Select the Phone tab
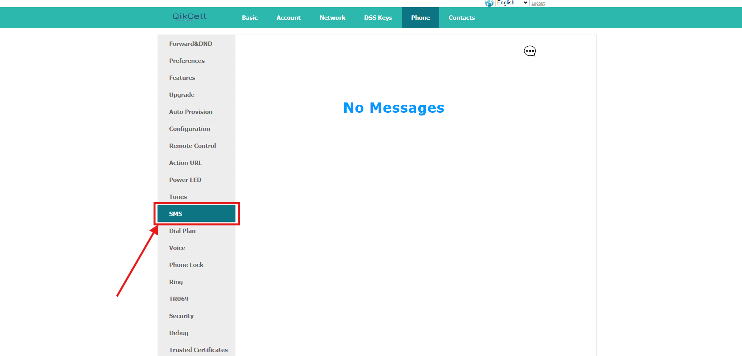This screenshot has width=742, height=356. pyautogui.click(x=420, y=18)
